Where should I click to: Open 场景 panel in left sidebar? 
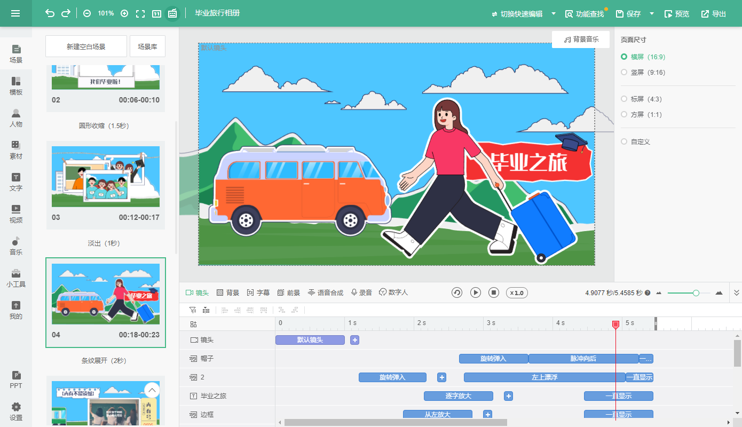(16, 54)
